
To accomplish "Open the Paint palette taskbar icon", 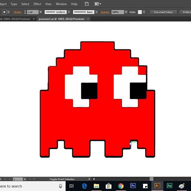I will pyautogui.click(x=182, y=186).
